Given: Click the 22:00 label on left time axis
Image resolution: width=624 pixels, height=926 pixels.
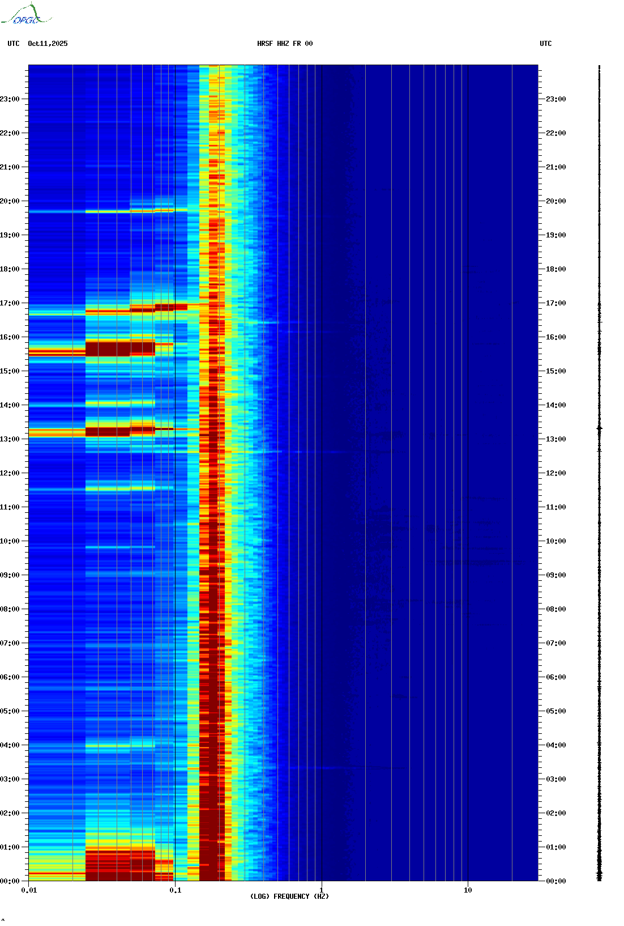Looking at the screenshot, I should click(10, 133).
